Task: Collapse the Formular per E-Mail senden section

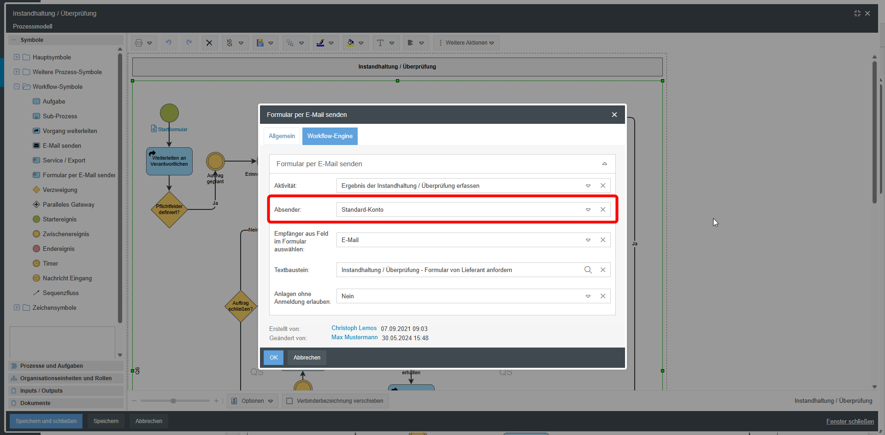Action: pos(605,164)
